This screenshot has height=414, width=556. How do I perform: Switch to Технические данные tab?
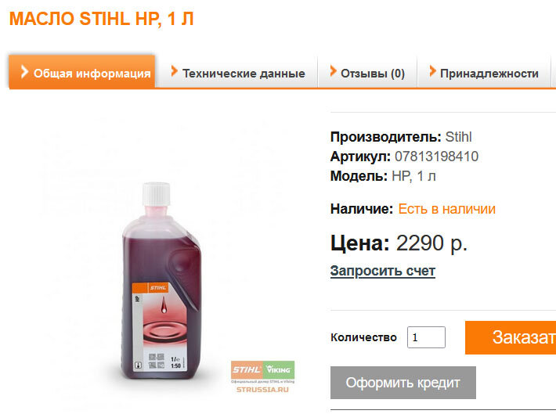[236, 71]
